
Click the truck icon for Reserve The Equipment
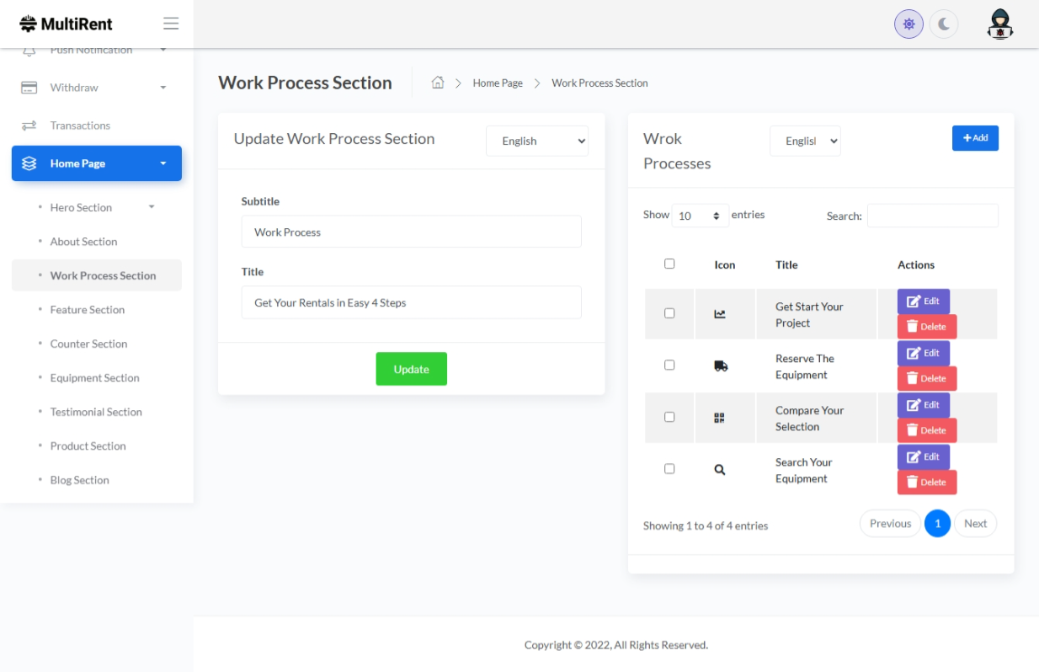721,366
